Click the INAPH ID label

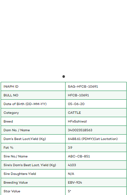point(11,87)
